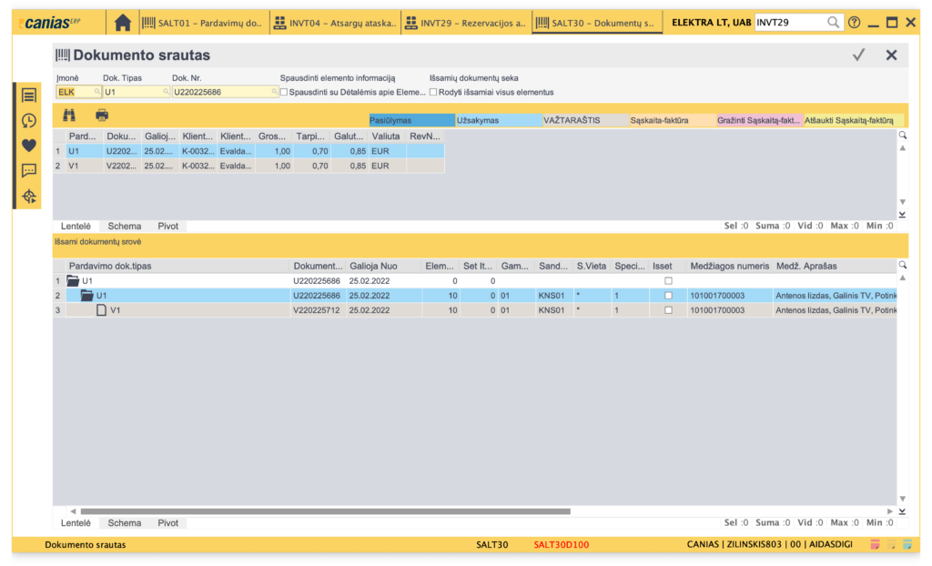Open the history clock icon in sidebar
Screen dimensions: 932x566
29,120
